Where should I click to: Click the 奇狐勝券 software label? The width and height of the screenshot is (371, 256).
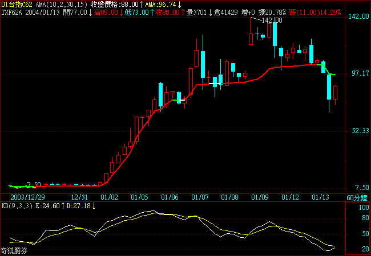(x=14, y=250)
